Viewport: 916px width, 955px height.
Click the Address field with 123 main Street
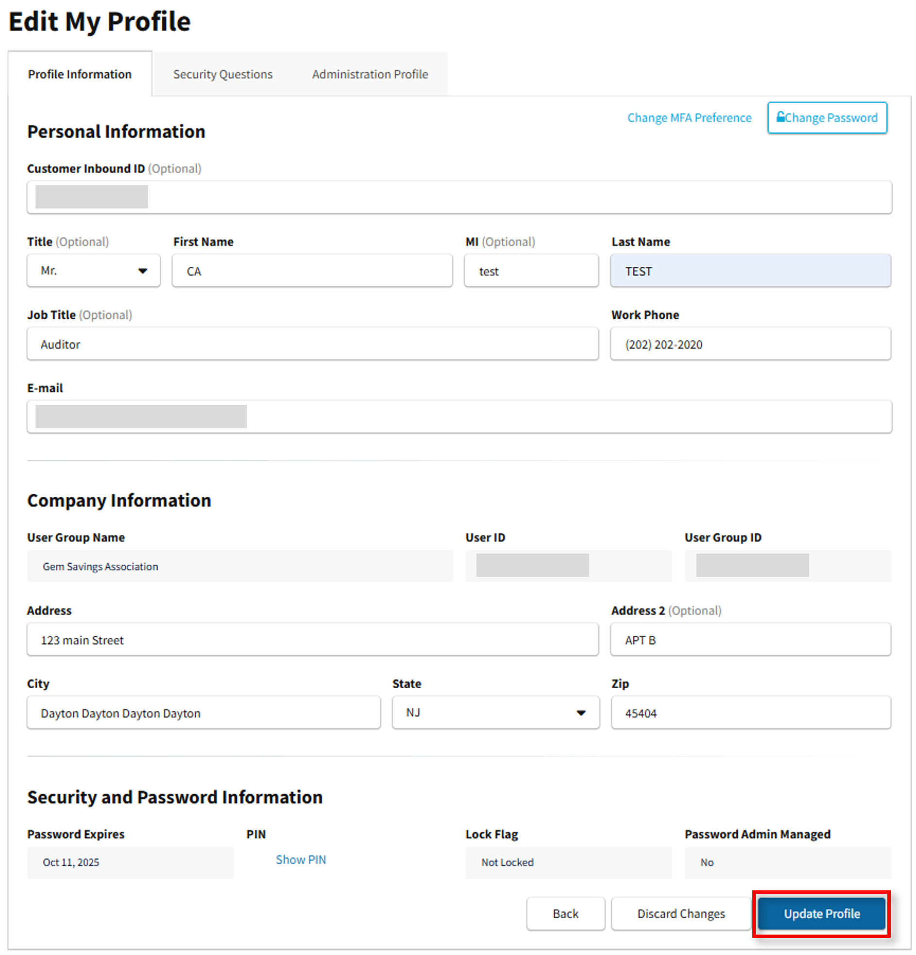pyautogui.click(x=312, y=640)
